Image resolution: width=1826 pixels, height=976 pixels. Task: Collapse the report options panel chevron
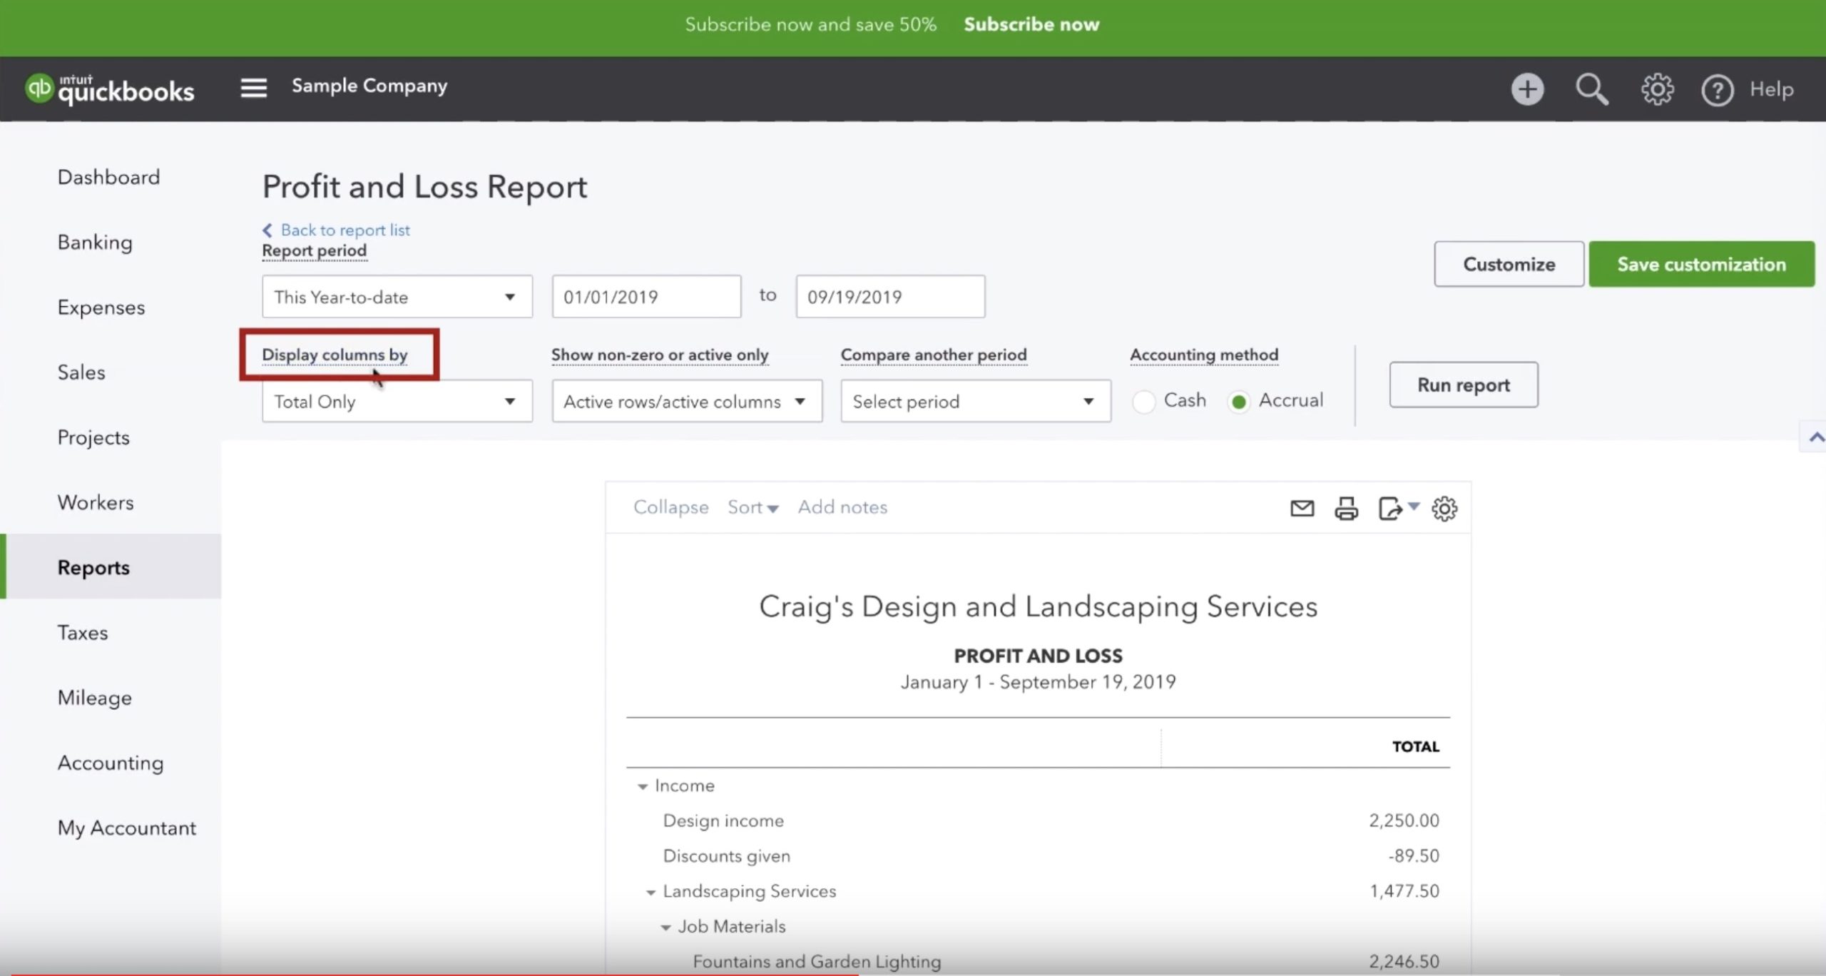click(1816, 437)
